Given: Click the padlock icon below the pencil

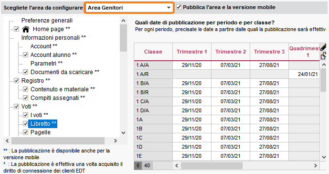Looking at the screenshot, I should [323, 56].
